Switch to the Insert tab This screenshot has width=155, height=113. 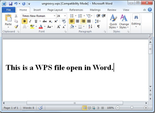pos(37,10)
